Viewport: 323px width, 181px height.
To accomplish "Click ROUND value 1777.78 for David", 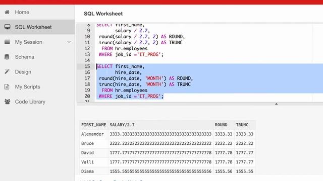I will click(x=224, y=153).
